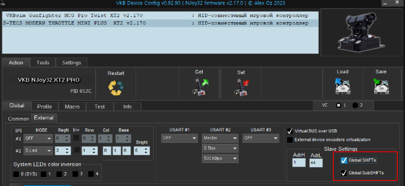Click the AdrL input field
Screen dimensions: 405x186
[315, 163]
